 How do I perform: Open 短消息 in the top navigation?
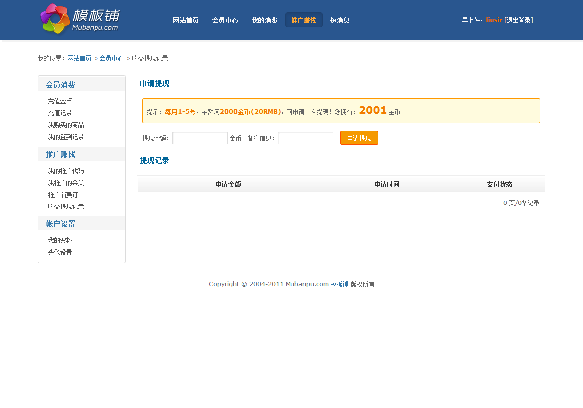pyautogui.click(x=339, y=20)
